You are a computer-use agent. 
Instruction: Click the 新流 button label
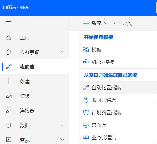point(96,23)
